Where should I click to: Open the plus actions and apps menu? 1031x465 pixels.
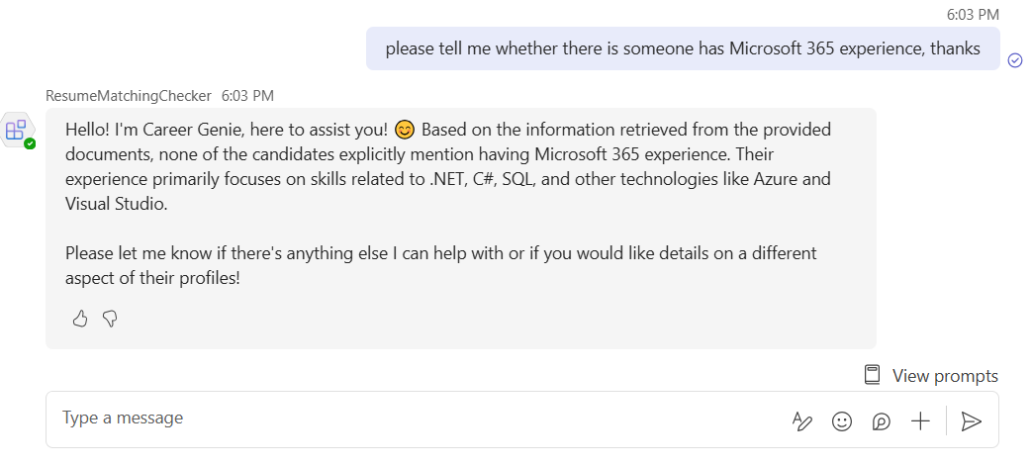[x=921, y=421]
